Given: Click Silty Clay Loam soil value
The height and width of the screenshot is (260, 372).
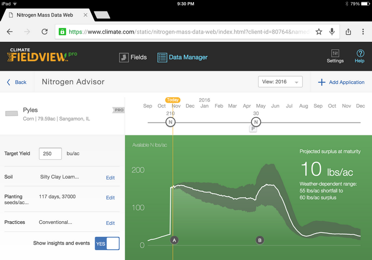Looking at the screenshot, I should pyautogui.click(x=59, y=177).
